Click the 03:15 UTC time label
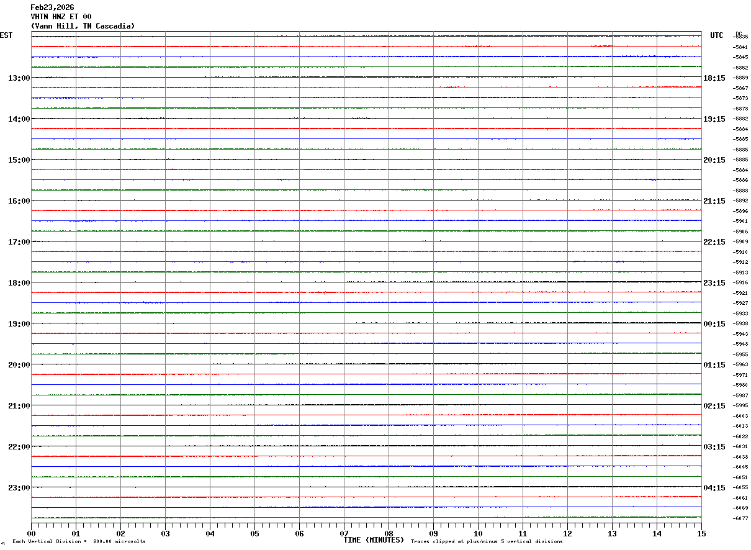Screen dimensions: 751x550 714,446
